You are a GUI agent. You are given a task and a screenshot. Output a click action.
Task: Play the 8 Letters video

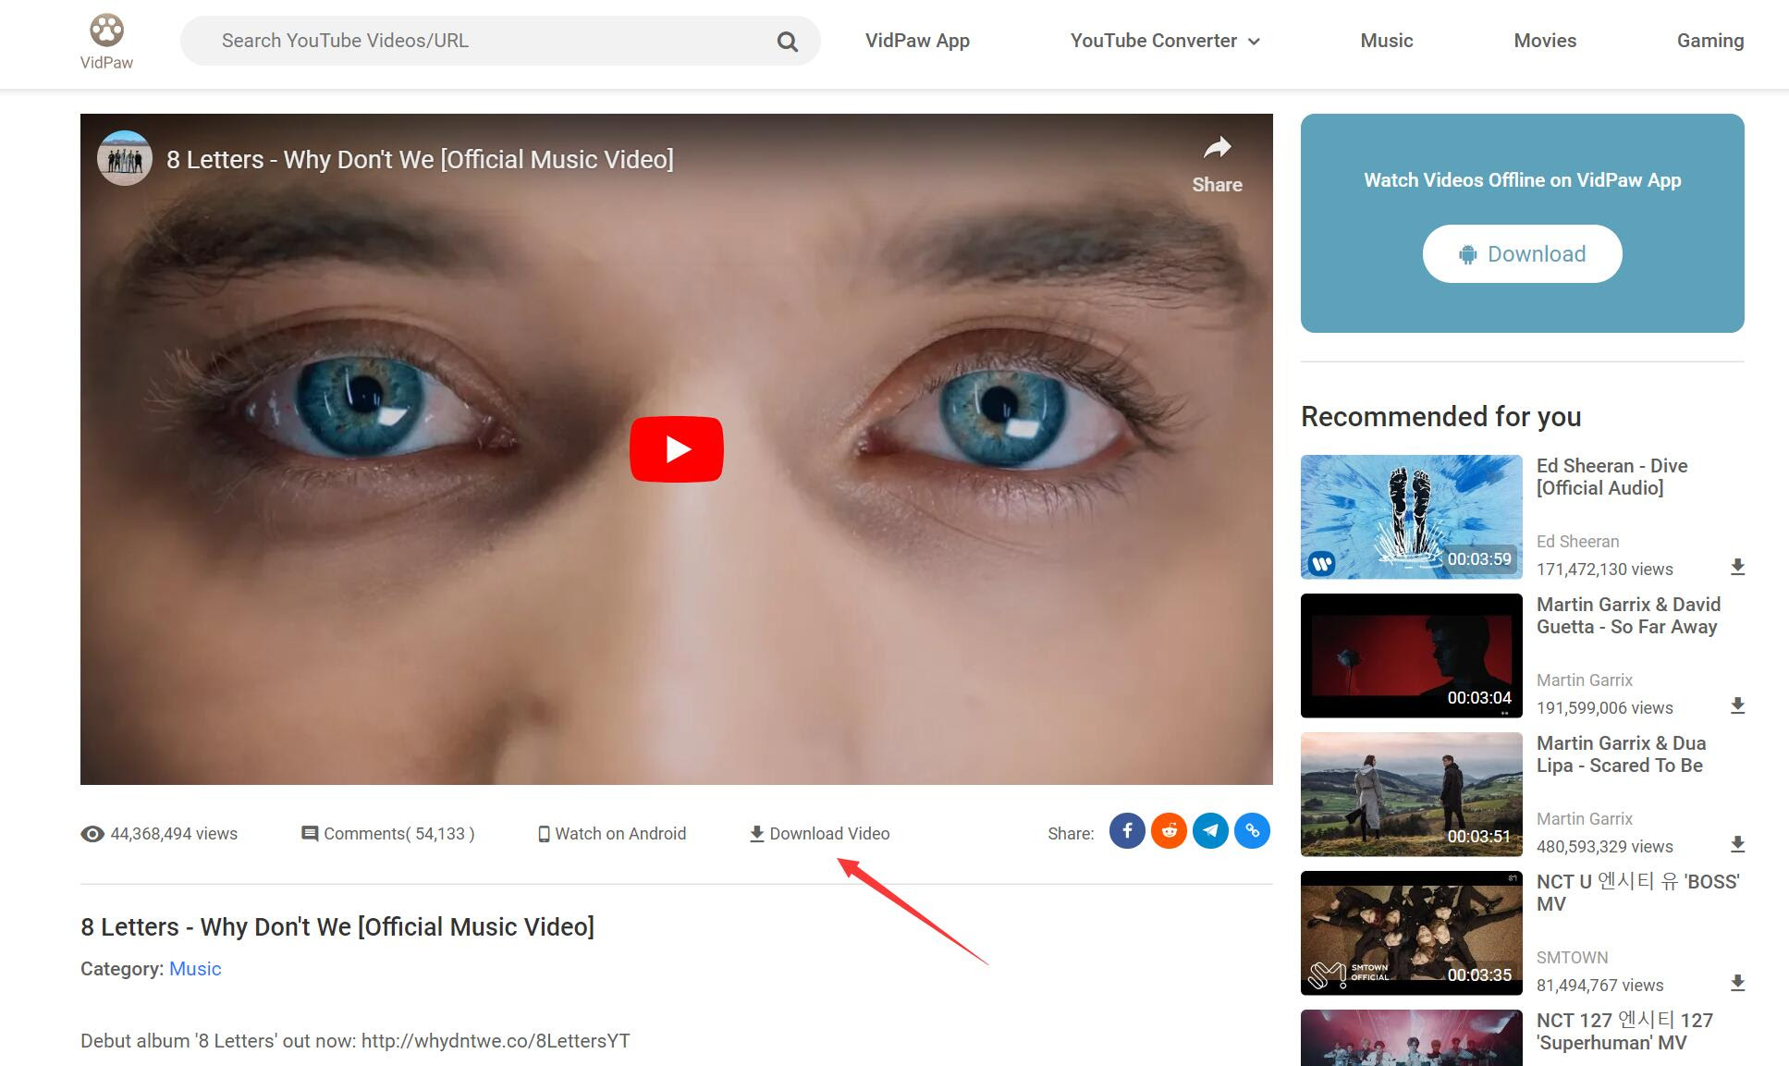pos(676,449)
